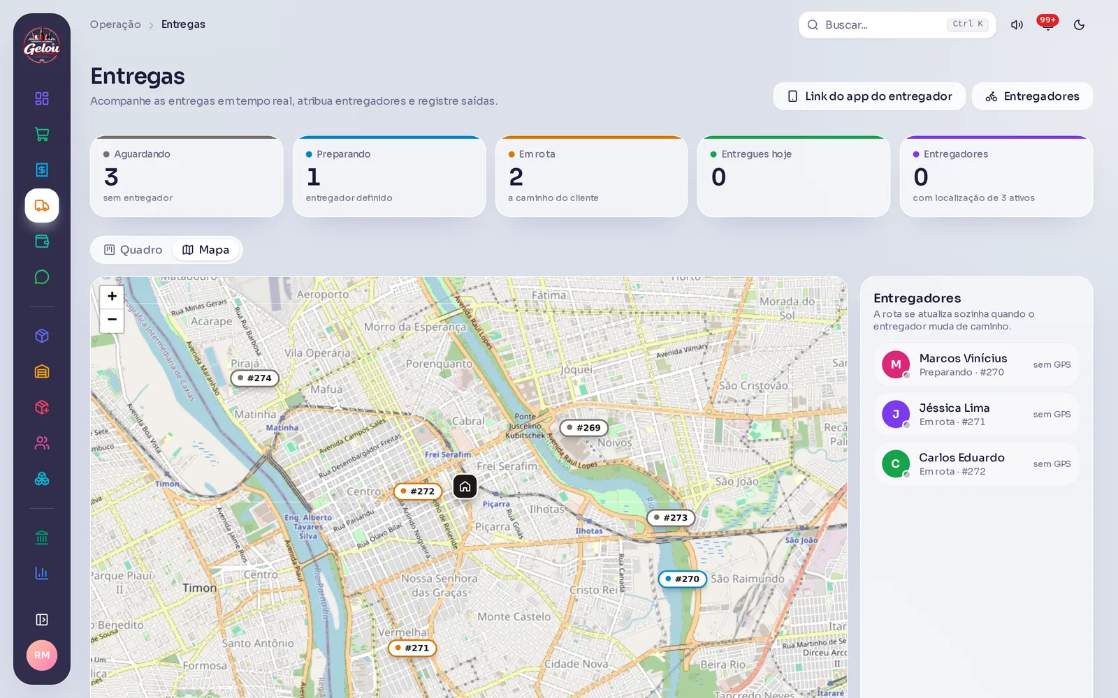Open the shopping cart orders icon
The image size is (1118, 698).
click(42, 134)
